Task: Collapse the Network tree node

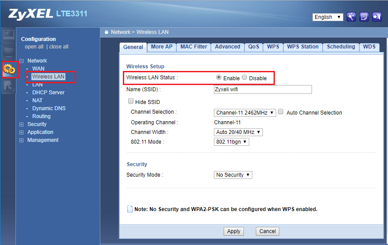Action: tap(22, 61)
